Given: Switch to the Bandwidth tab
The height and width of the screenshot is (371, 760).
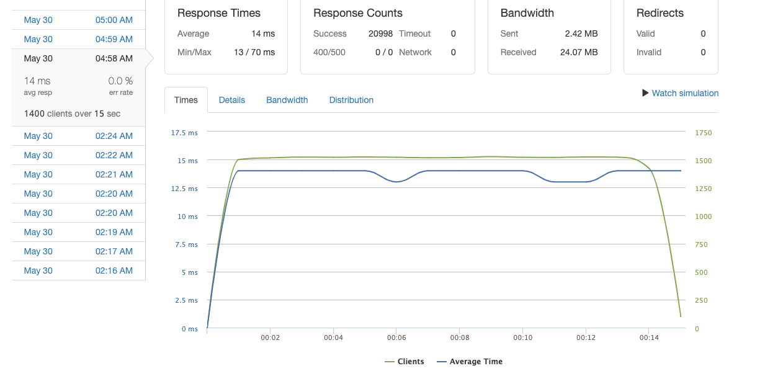Looking at the screenshot, I should pyautogui.click(x=287, y=100).
